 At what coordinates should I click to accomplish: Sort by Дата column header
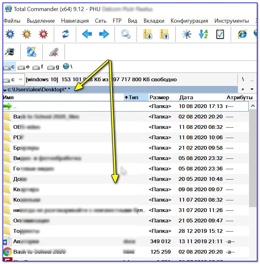[x=202, y=97]
